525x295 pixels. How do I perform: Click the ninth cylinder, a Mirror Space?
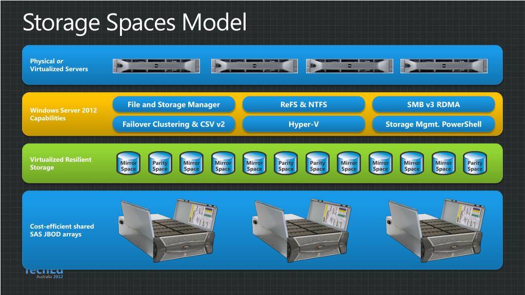click(380, 163)
